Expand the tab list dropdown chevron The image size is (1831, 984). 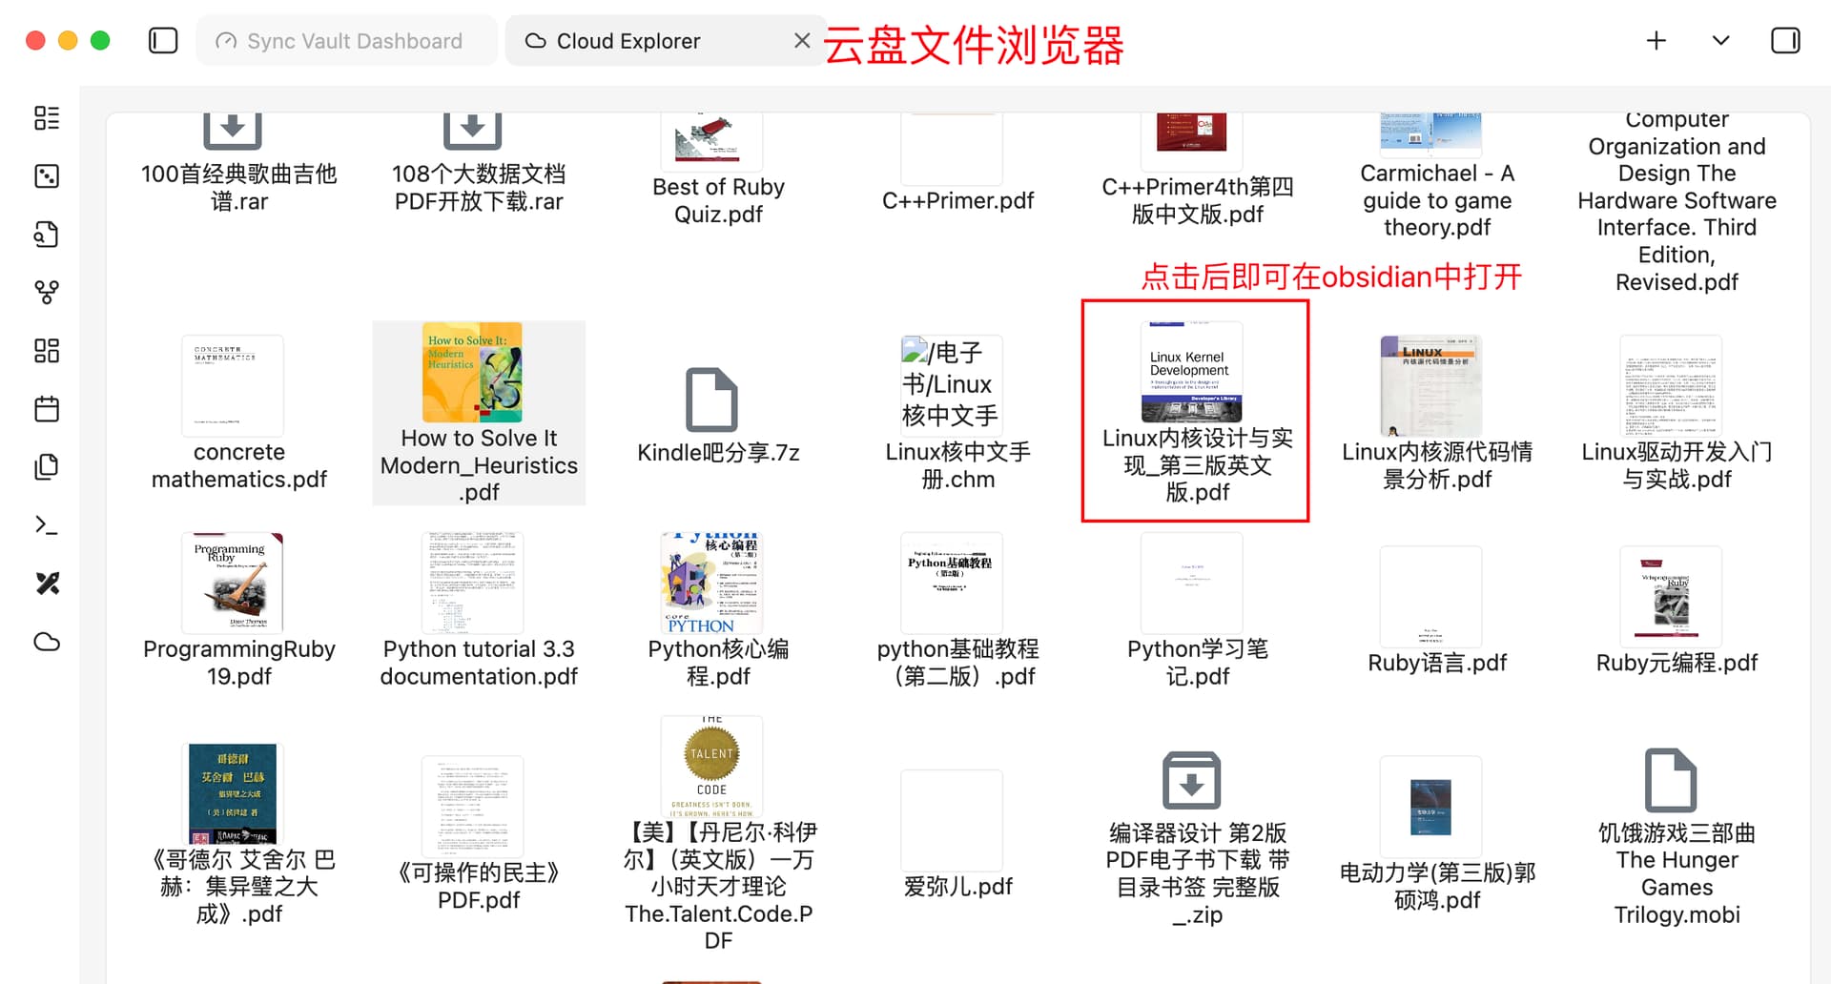[x=1720, y=41]
